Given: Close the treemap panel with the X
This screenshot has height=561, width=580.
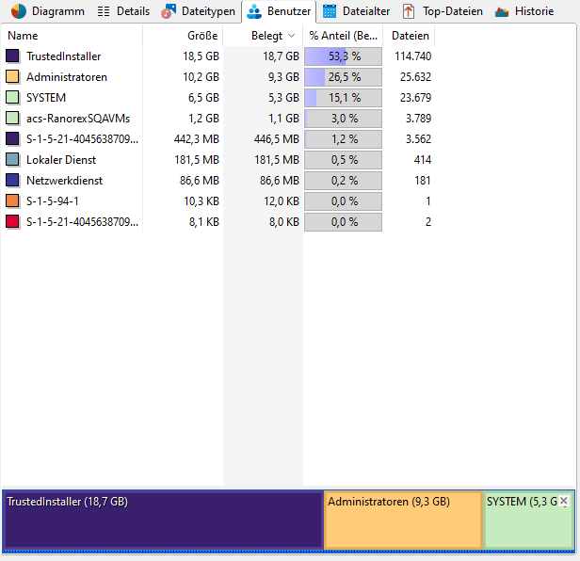Looking at the screenshot, I should [564, 501].
